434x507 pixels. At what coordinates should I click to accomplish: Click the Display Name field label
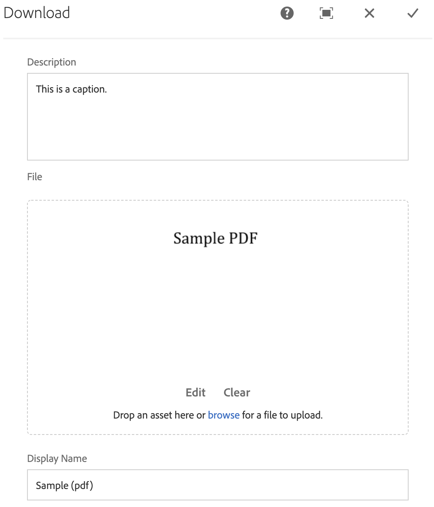[x=57, y=459]
